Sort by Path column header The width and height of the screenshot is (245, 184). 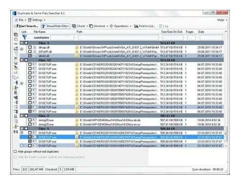[80, 32]
